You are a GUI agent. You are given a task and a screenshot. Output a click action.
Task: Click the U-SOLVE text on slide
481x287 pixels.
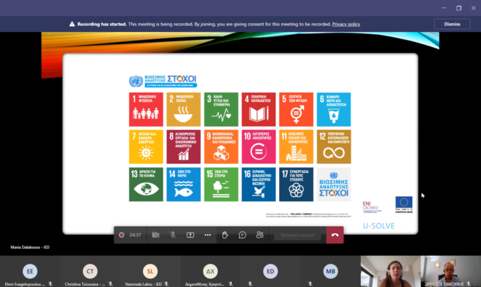coord(379,226)
